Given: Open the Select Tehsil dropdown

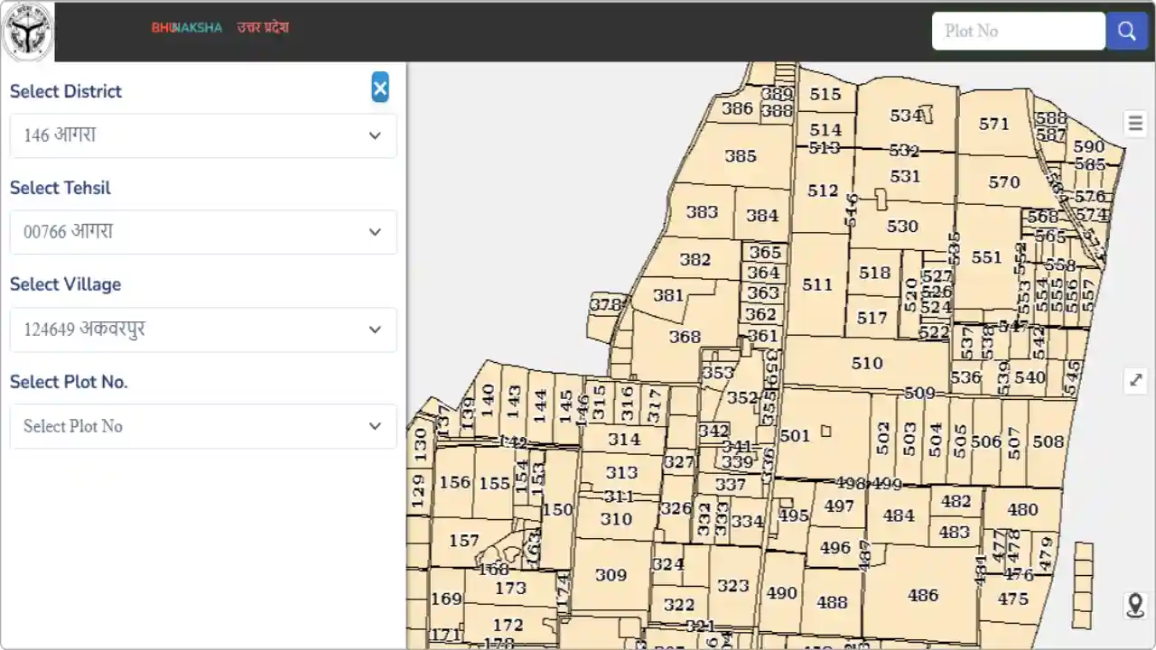Looking at the screenshot, I should 203,232.
